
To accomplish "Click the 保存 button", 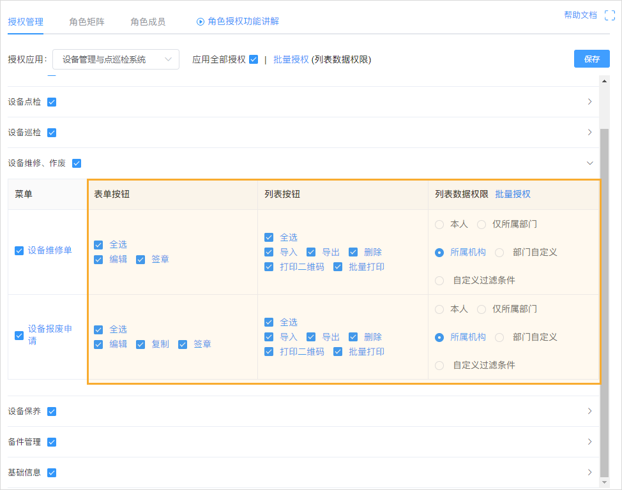I will coord(591,57).
